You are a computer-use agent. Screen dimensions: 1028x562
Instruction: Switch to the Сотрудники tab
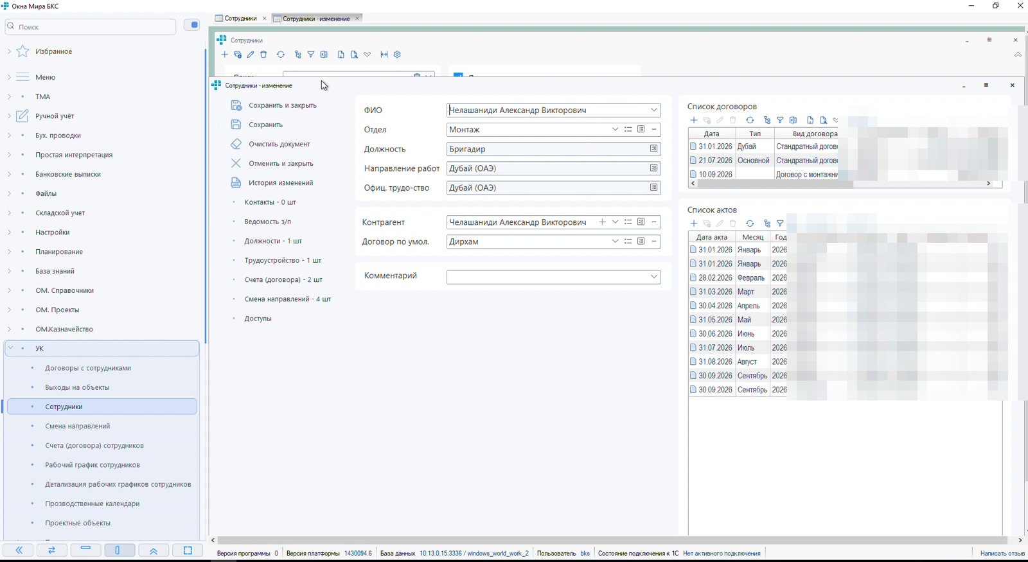click(240, 19)
